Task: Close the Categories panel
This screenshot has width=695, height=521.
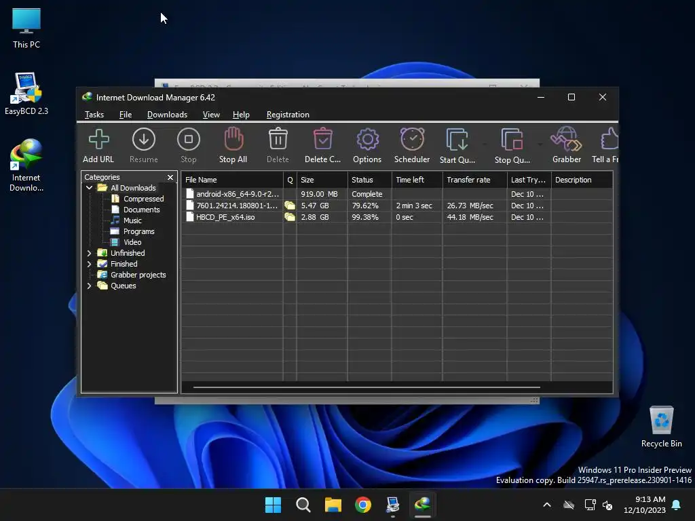Action: (170, 178)
